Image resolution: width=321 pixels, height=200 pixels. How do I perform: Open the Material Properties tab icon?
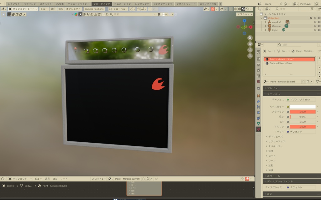[258, 129]
